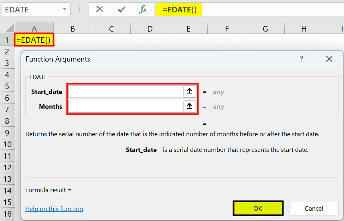The image size is (344, 221).
Task: Click the Start_date input field
Action: [126, 92]
